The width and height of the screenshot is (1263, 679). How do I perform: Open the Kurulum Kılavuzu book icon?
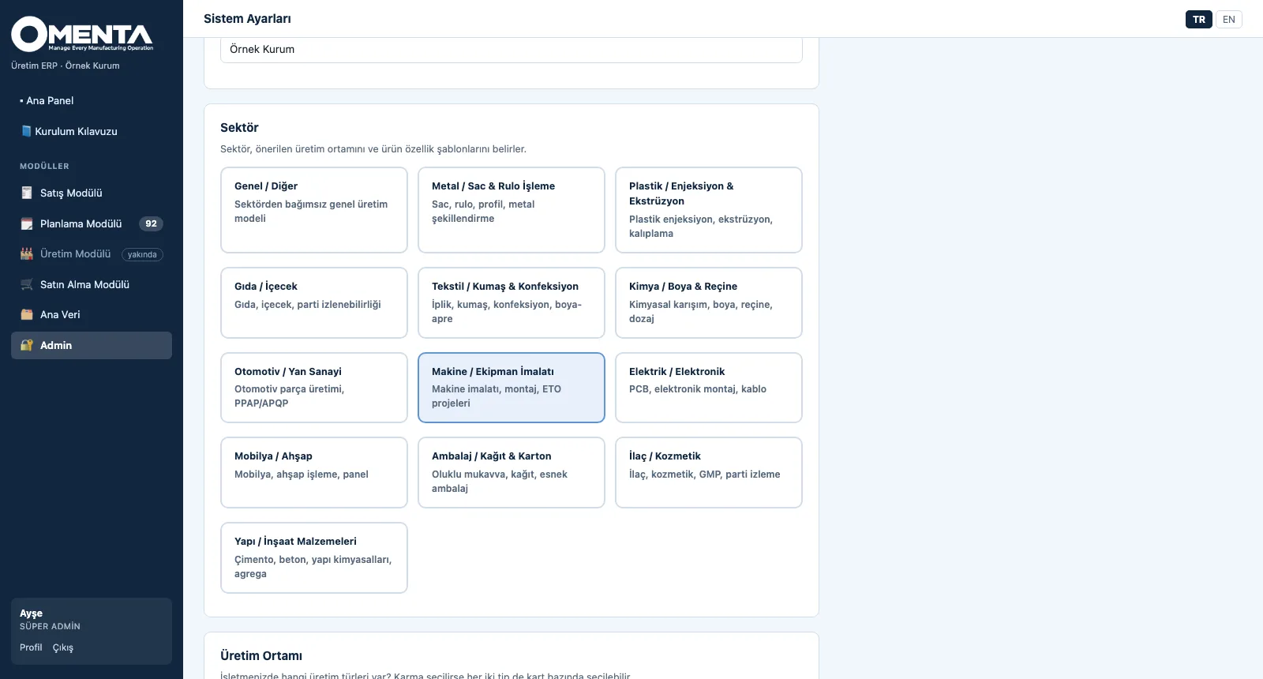(x=26, y=131)
